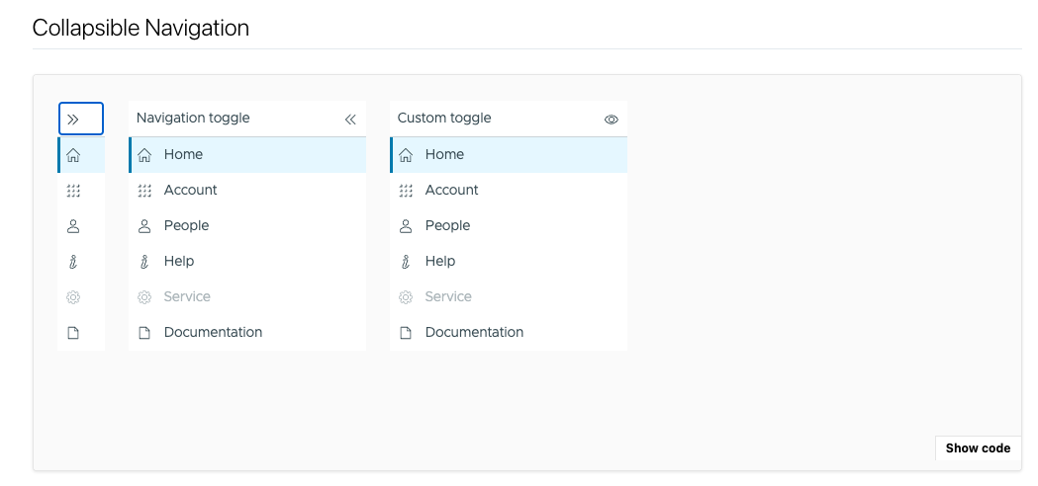Select the grid dots icon in collapsed nav
The image size is (1038, 486).
coord(73,191)
